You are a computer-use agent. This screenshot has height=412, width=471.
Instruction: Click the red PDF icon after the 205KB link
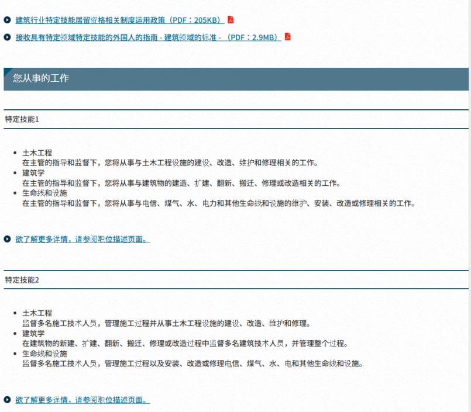click(x=231, y=20)
